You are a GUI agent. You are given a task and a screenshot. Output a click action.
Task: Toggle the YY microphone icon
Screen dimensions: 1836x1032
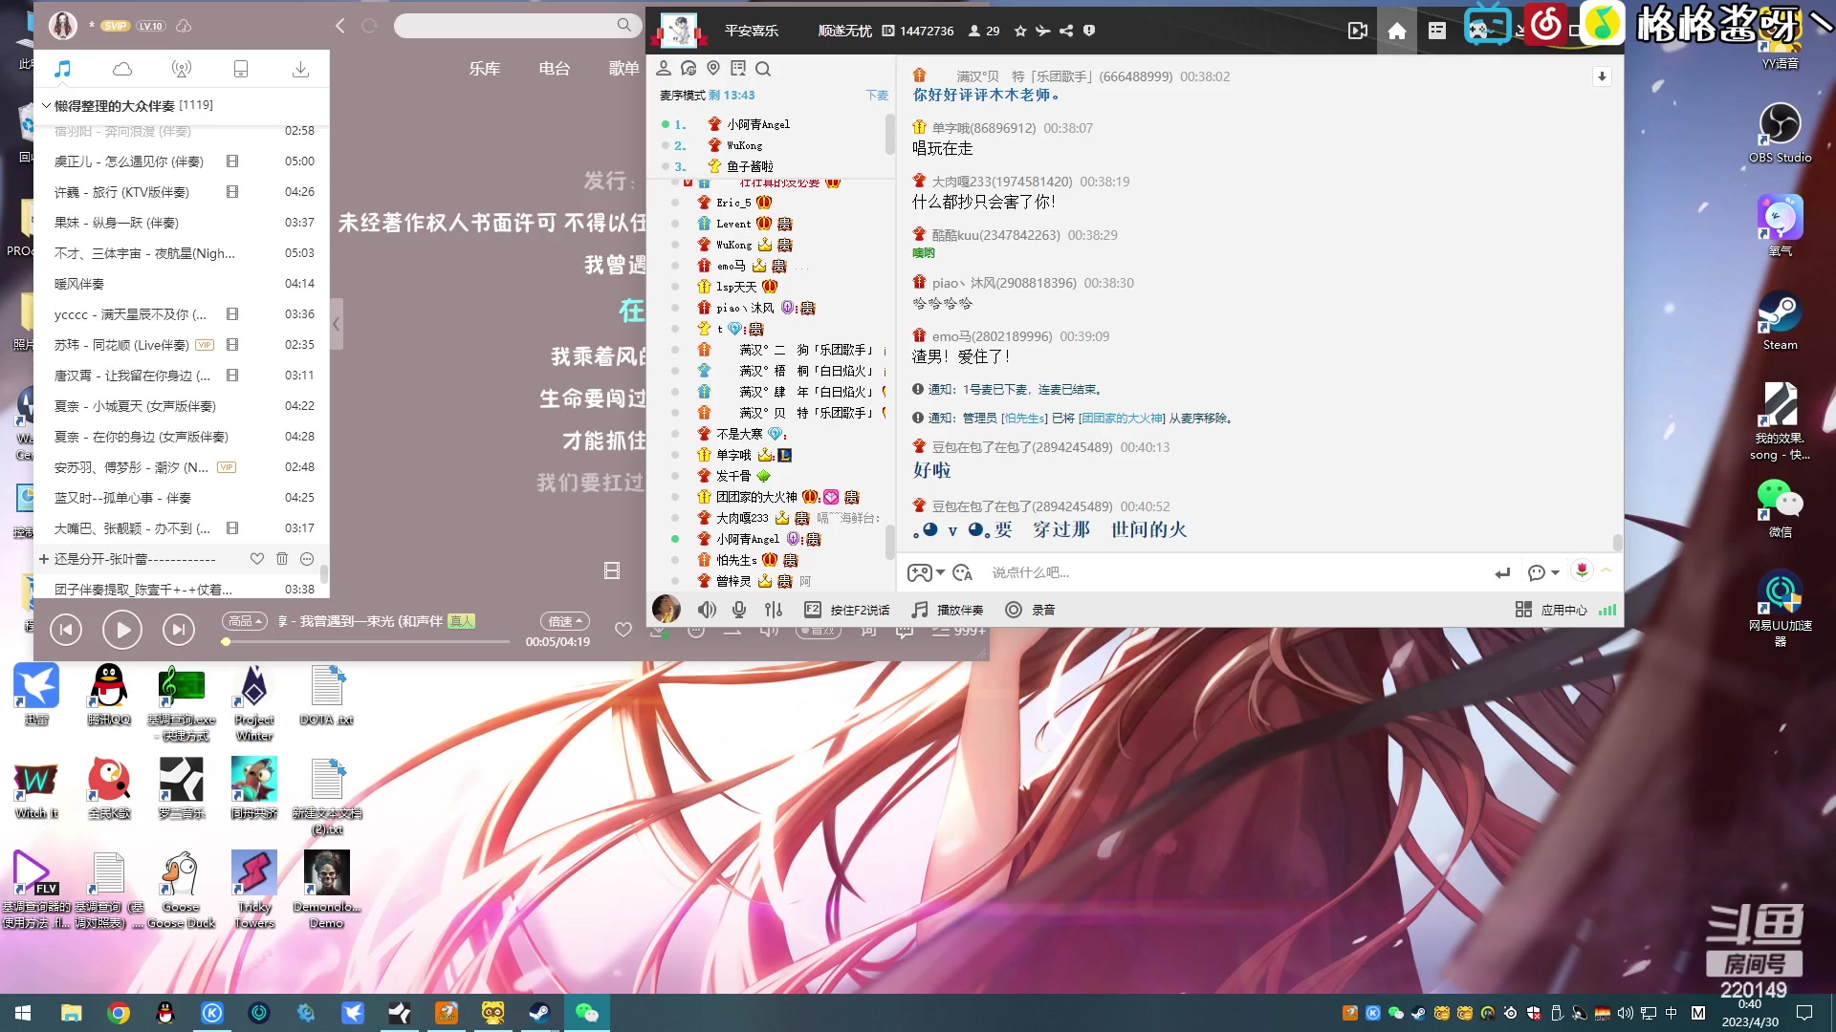739,611
